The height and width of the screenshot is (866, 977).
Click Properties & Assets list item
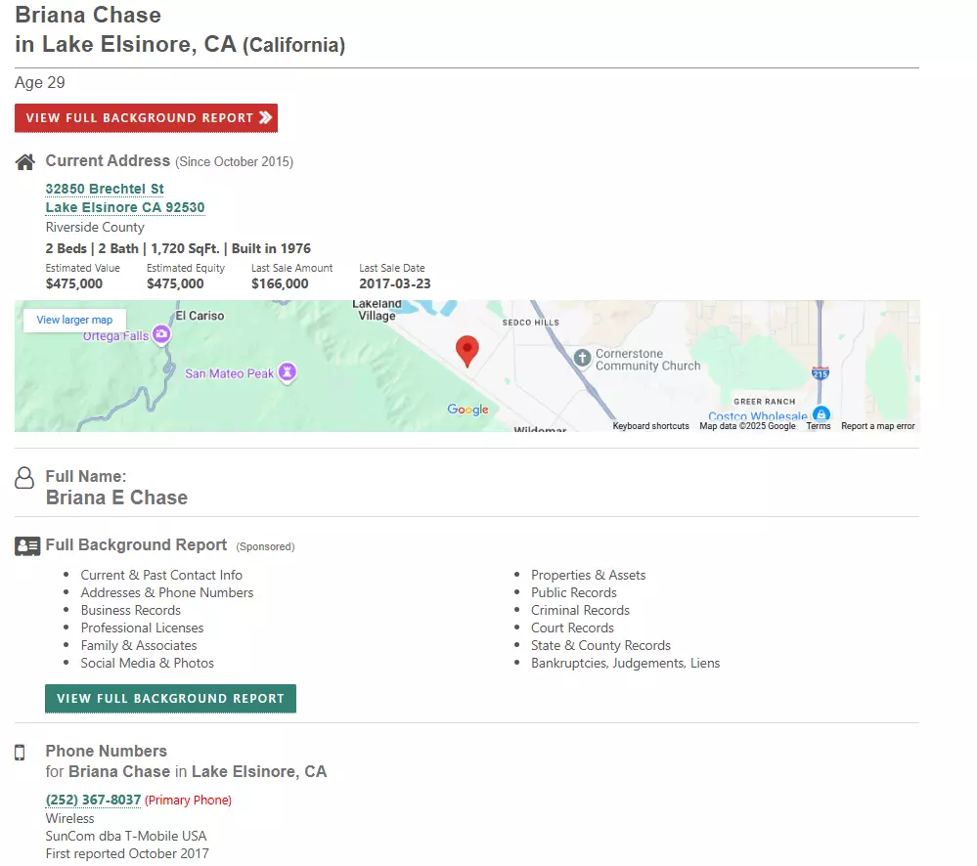click(588, 576)
